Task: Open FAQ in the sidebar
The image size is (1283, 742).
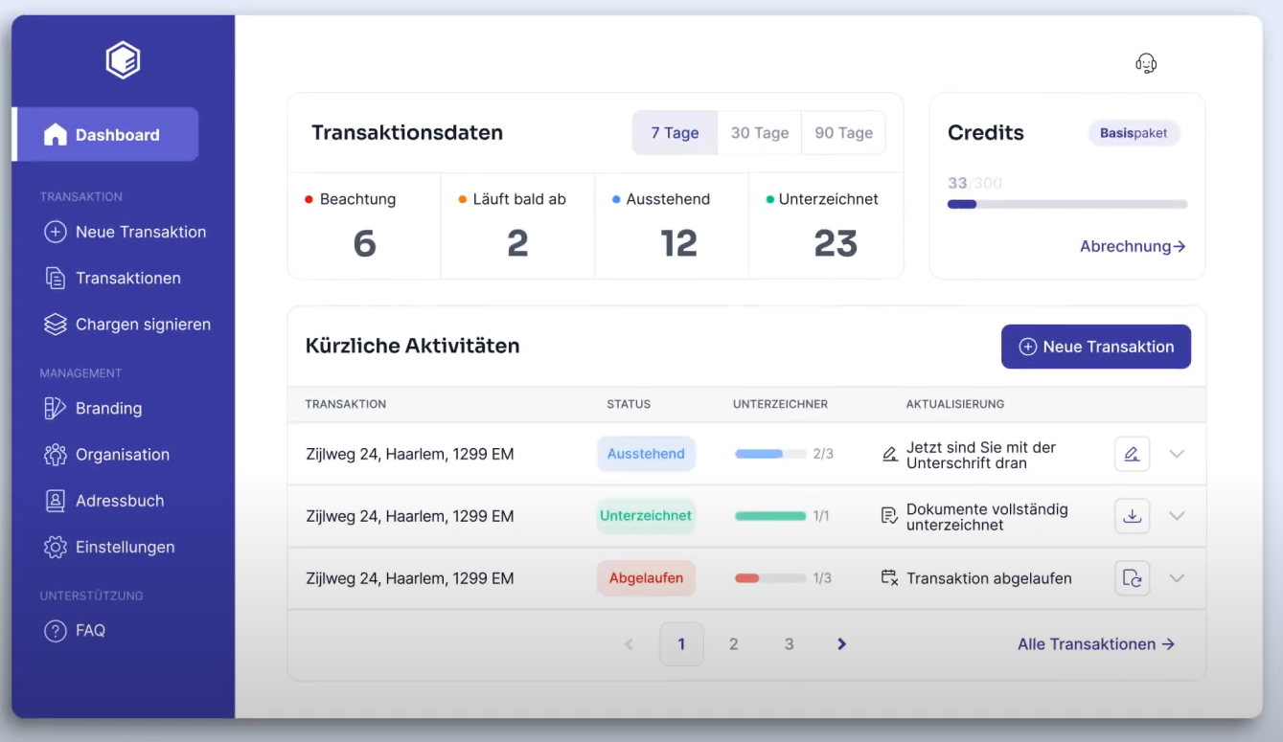Action: coord(75,631)
